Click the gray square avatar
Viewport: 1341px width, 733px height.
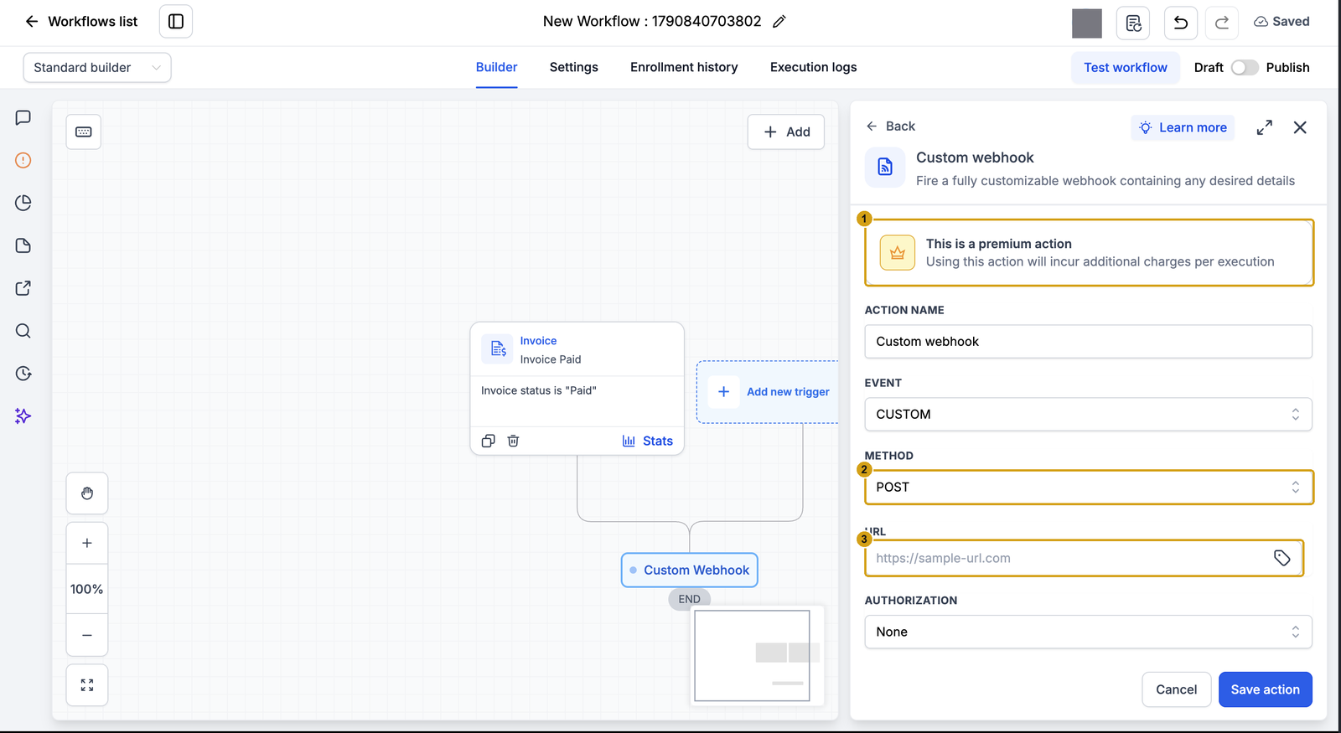(1087, 23)
